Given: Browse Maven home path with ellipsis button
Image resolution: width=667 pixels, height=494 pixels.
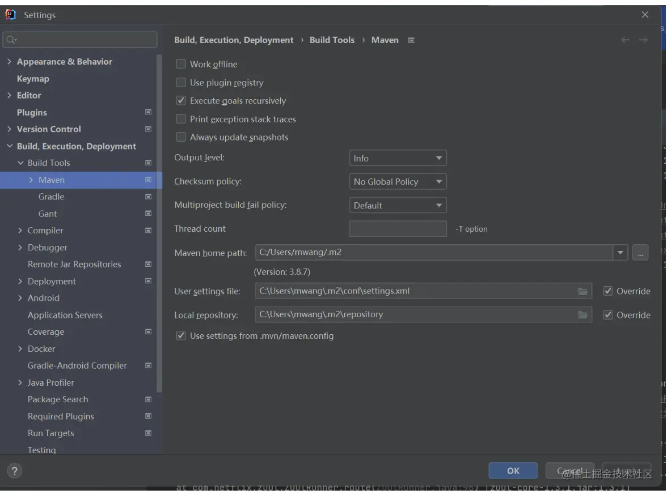Looking at the screenshot, I should (640, 252).
